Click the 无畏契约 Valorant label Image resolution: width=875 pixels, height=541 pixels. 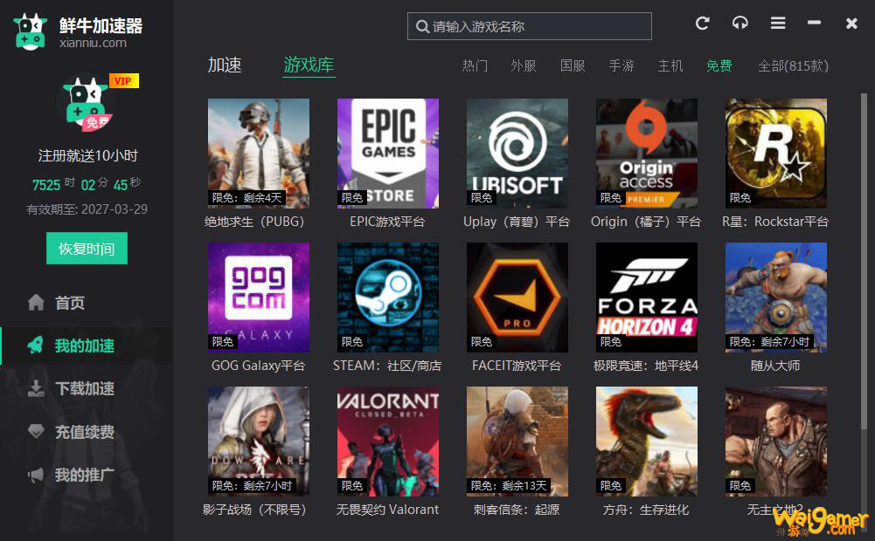tap(387, 510)
